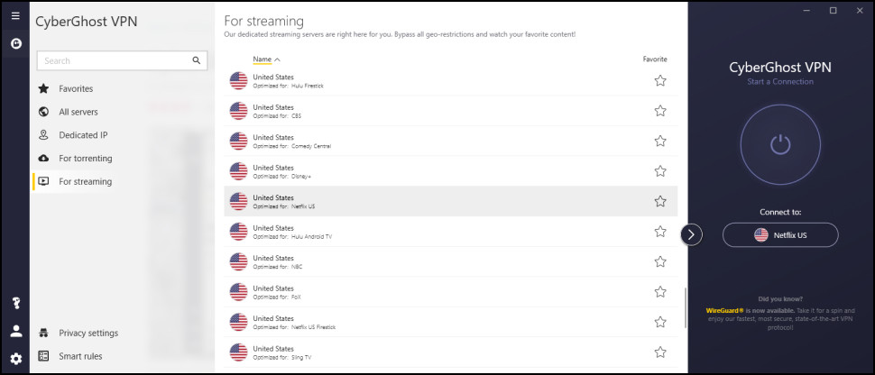Screen dimensions: 875x375
Task: Click the Search input field
Action: coord(113,61)
